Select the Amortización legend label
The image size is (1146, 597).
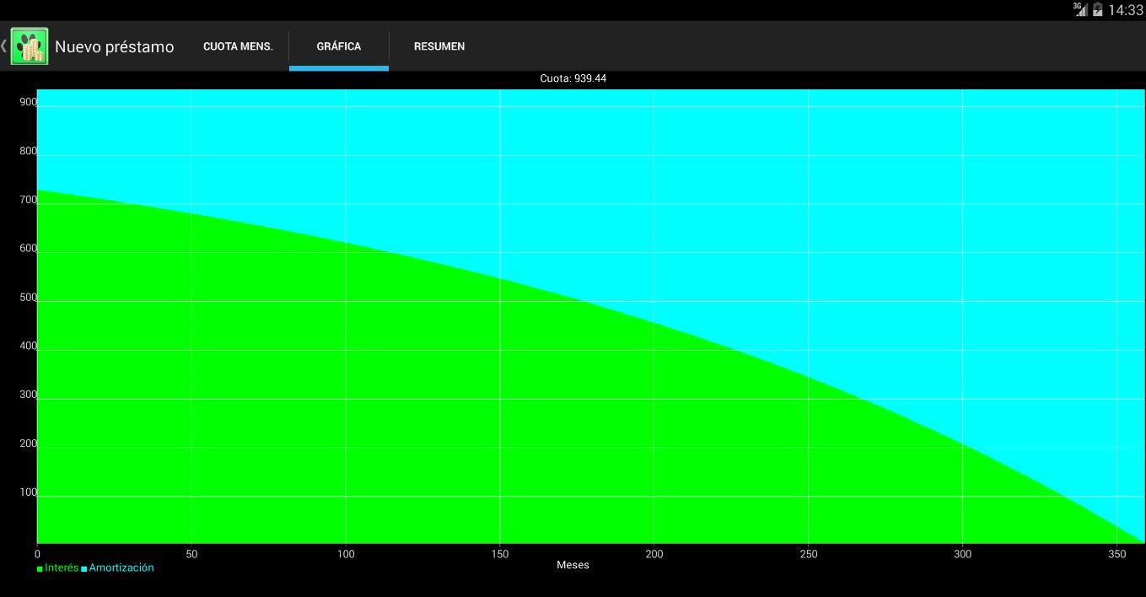[121, 568]
